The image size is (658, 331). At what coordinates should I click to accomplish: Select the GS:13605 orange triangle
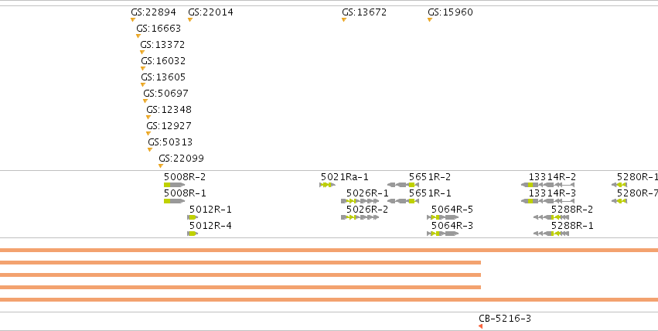click(x=143, y=85)
